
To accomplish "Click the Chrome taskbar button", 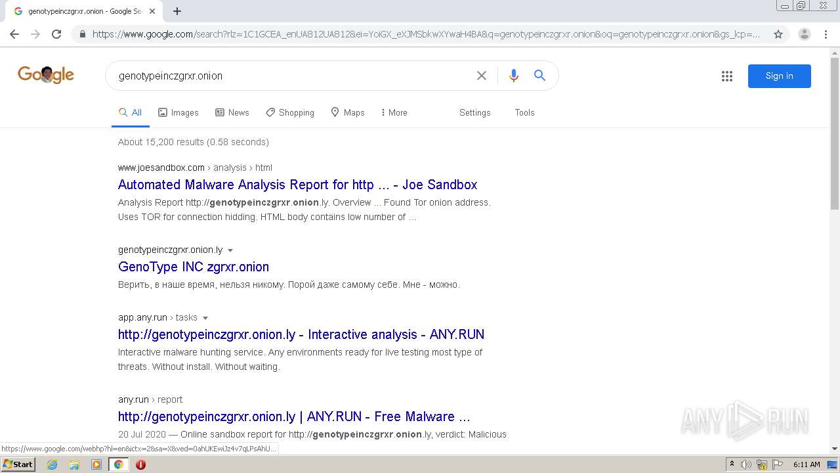I will pos(119,464).
